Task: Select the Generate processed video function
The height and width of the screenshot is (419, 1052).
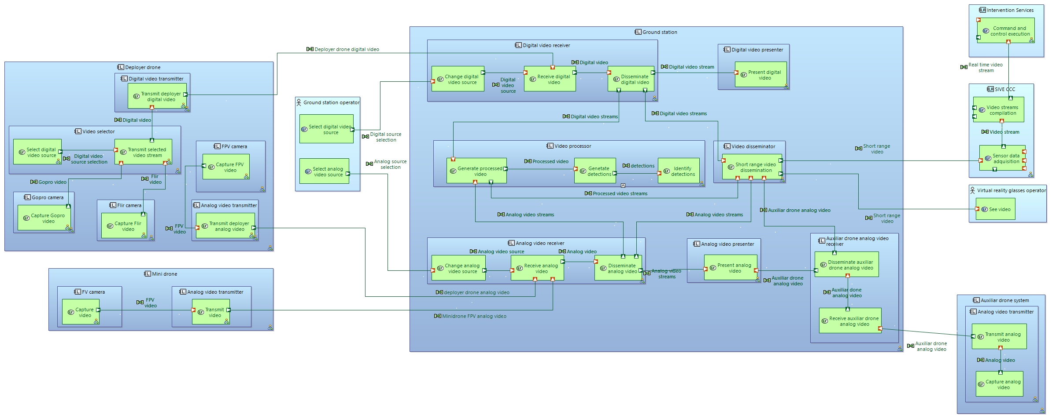Action: point(476,171)
